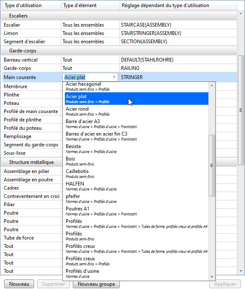Select Barre d'acier A3 option
The width and height of the screenshot is (245, 289).
point(136,124)
